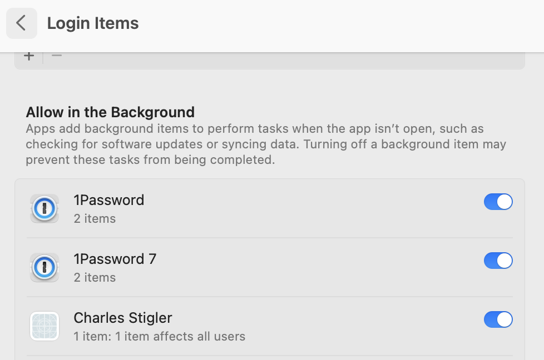Click the '2 items' label under 1Password
The width and height of the screenshot is (544, 360).
[x=95, y=218]
